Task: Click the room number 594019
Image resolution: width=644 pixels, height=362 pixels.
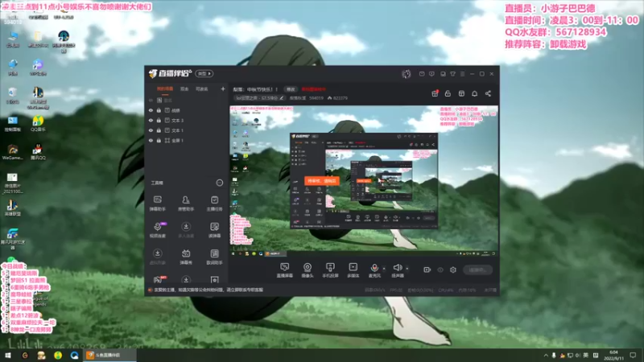Action: pyautogui.click(x=316, y=98)
